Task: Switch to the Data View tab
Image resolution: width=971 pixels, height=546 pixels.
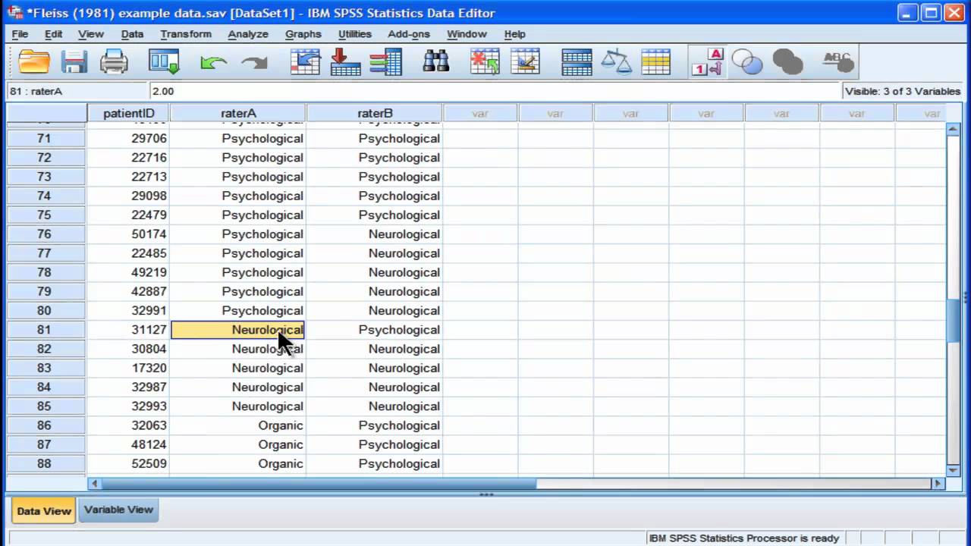Action: click(44, 510)
